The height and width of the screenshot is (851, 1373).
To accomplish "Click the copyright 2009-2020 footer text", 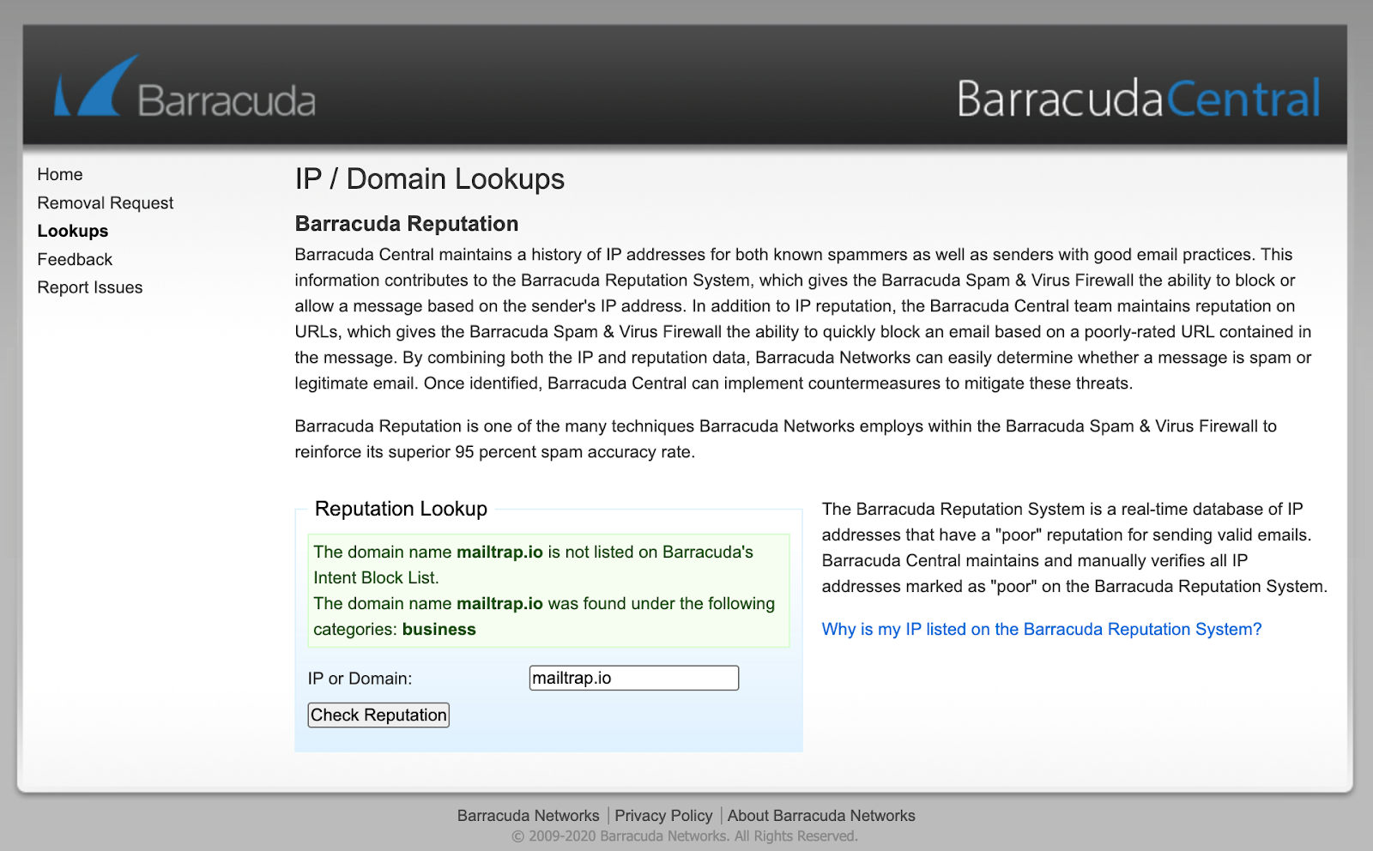I will [685, 836].
